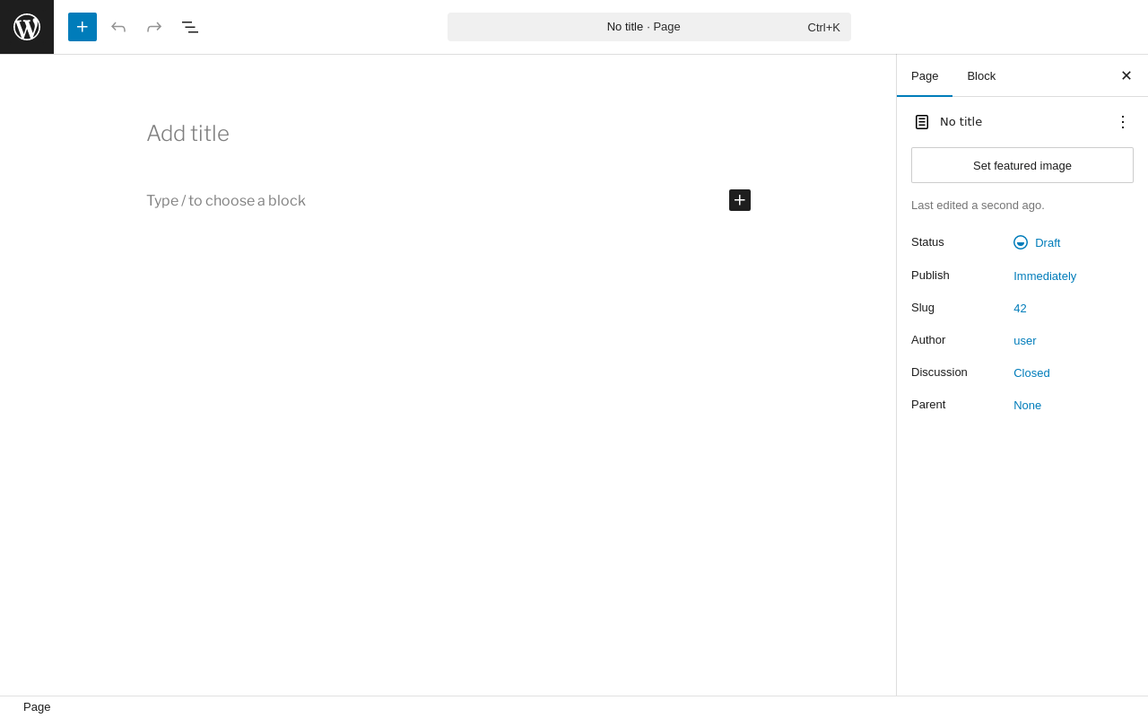Viewport: 1148px width, 718px height.
Task: Change the author user
Action: point(1025,341)
